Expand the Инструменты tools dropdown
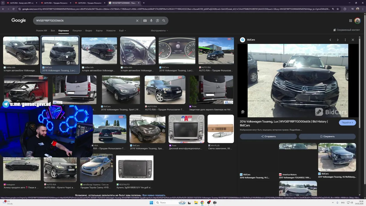The image size is (366, 206). [x=159, y=31]
